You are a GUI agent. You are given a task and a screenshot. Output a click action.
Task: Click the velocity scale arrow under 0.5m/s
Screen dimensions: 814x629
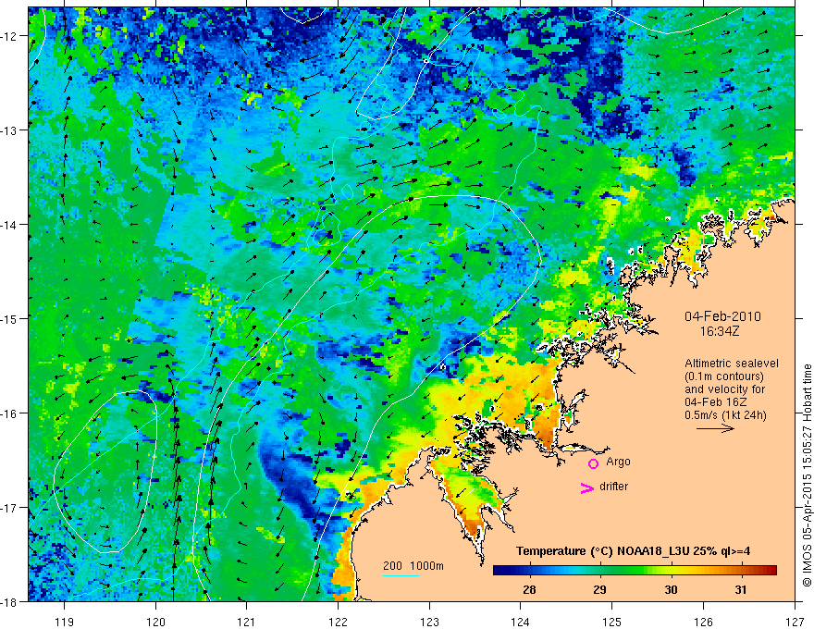coord(715,428)
